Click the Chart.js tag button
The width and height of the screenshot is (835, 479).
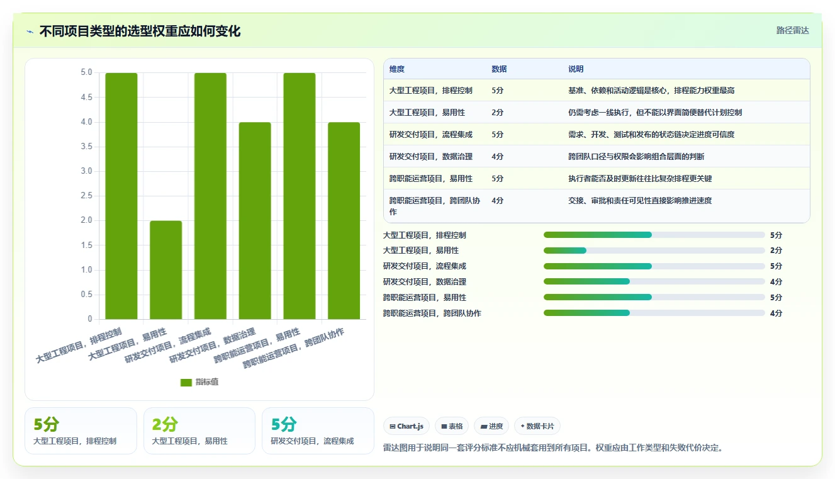(406, 426)
